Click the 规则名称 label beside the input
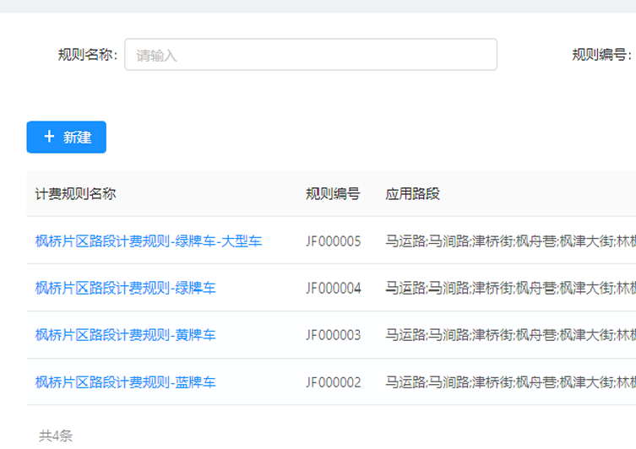This screenshot has width=636, height=449. tap(87, 56)
